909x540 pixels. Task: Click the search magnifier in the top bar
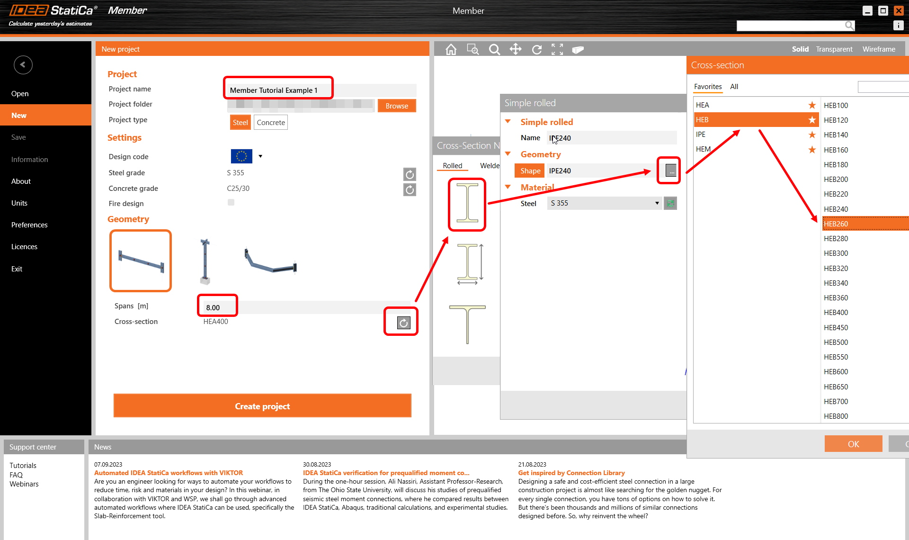849,26
